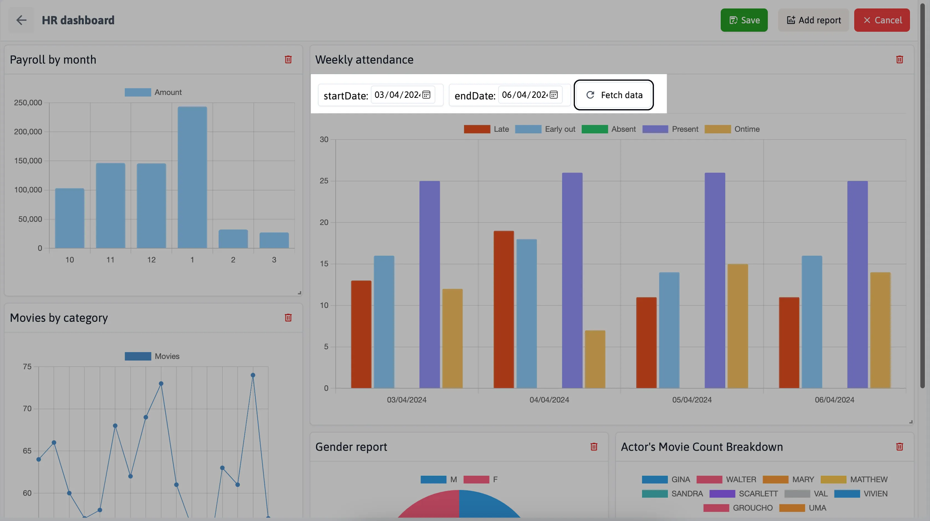Toggle the Amount legend in Payroll chart

coord(138,93)
